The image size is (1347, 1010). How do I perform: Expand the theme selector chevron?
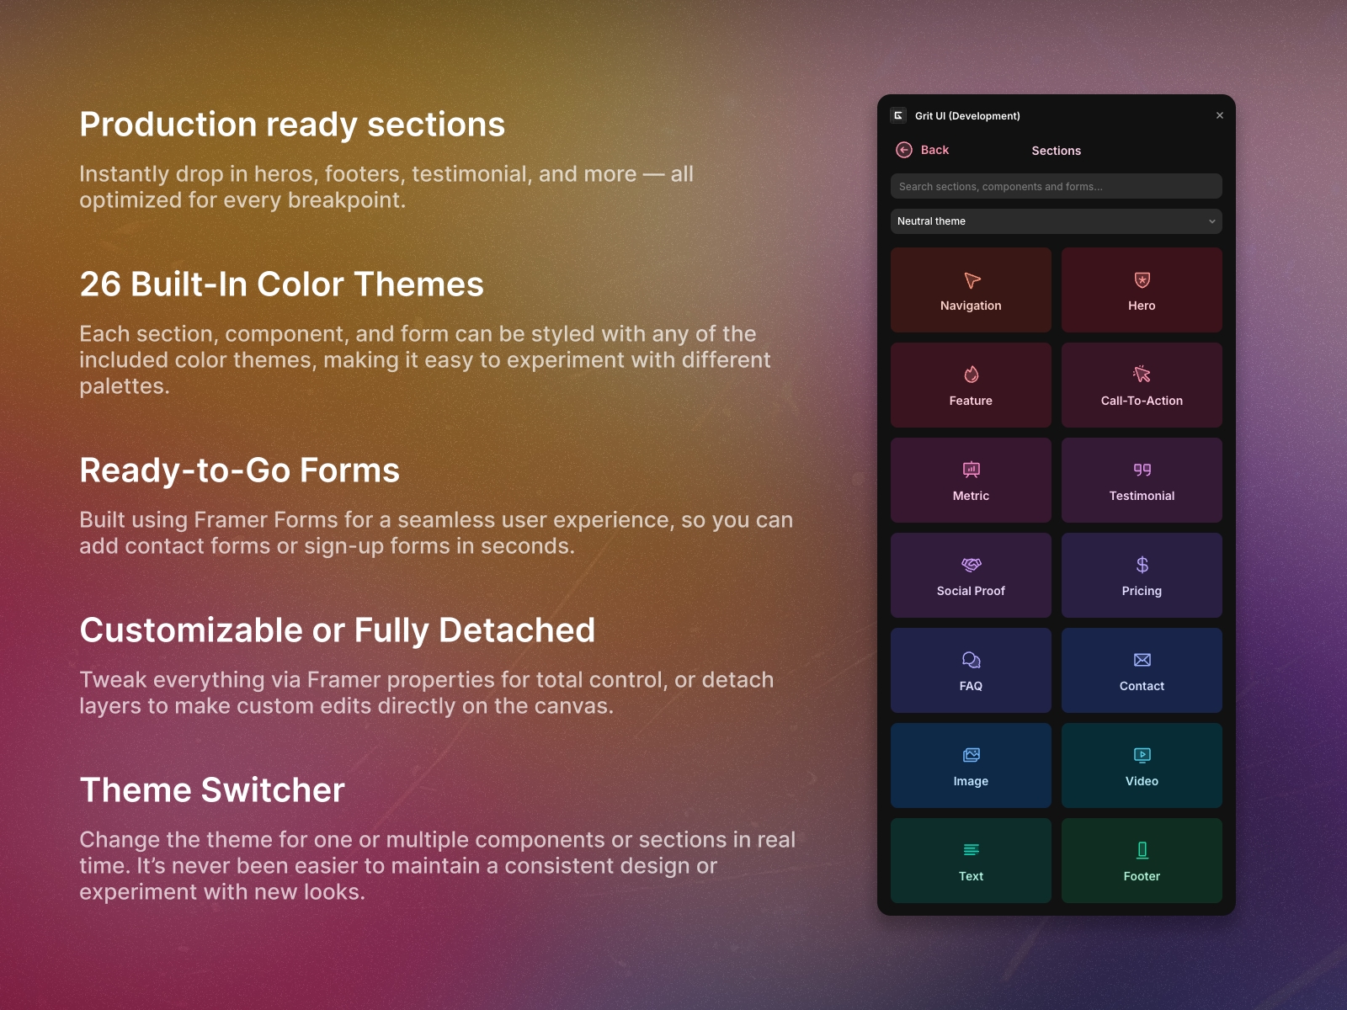point(1211,221)
